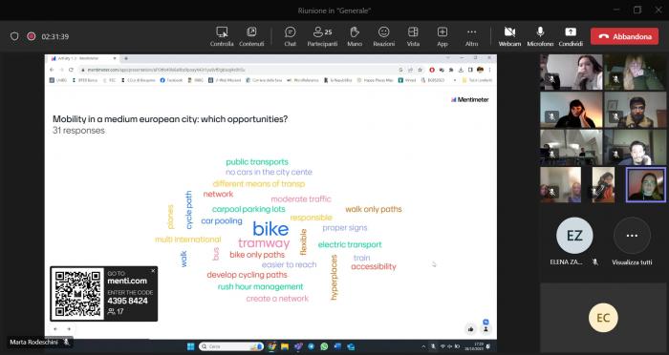This screenshot has width=669, height=355.
Task: Open Contenuti in a new window
Action: pos(251,36)
